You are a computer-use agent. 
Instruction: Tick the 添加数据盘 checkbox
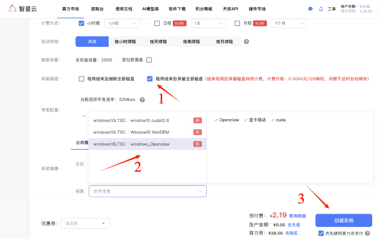(x=149, y=60)
